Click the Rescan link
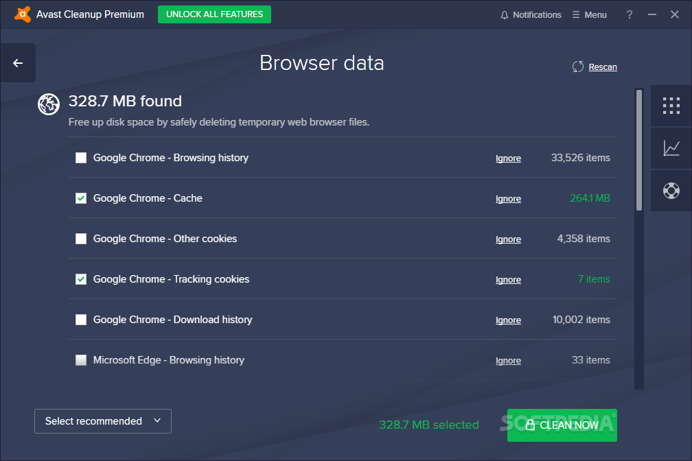The image size is (692, 461). coord(603,67)
